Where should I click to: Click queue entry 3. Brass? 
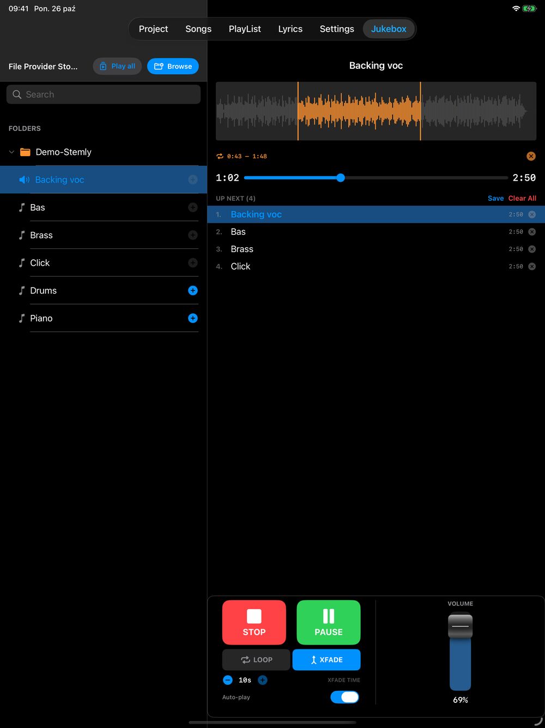(376, 249)
